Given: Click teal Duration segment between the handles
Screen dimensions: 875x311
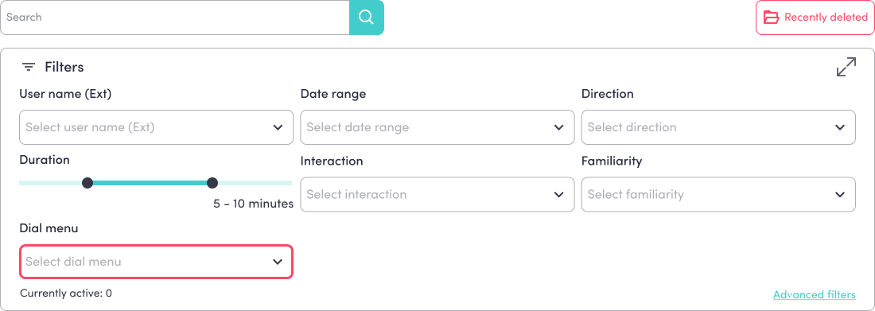Looking at the screenshot, I should point(150,183).
